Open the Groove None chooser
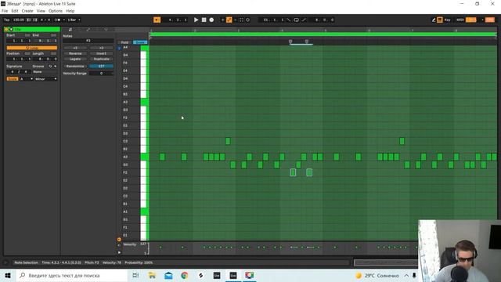This screenshot has height=282, width=501. click(x=45, y=72)
